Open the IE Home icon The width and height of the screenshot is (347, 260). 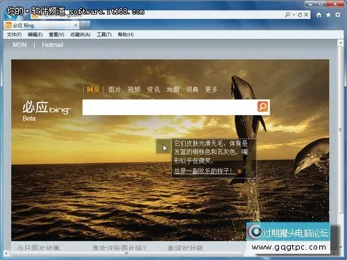tap(319, 15)
